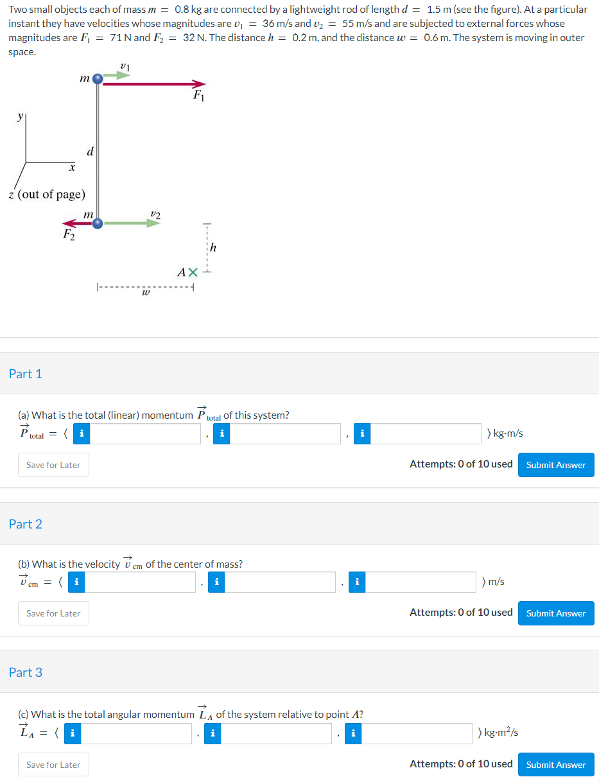599x777 pixels.
Task: Click Save for Later under Part 2
Action: click(53, 613)
